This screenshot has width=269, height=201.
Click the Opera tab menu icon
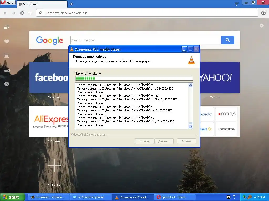click(236, 4)
